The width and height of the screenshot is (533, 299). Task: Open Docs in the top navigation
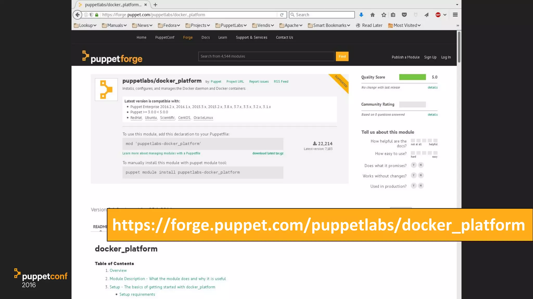click(205, 37)
